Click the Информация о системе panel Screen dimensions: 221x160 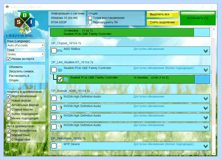click(x=67, y=18)
